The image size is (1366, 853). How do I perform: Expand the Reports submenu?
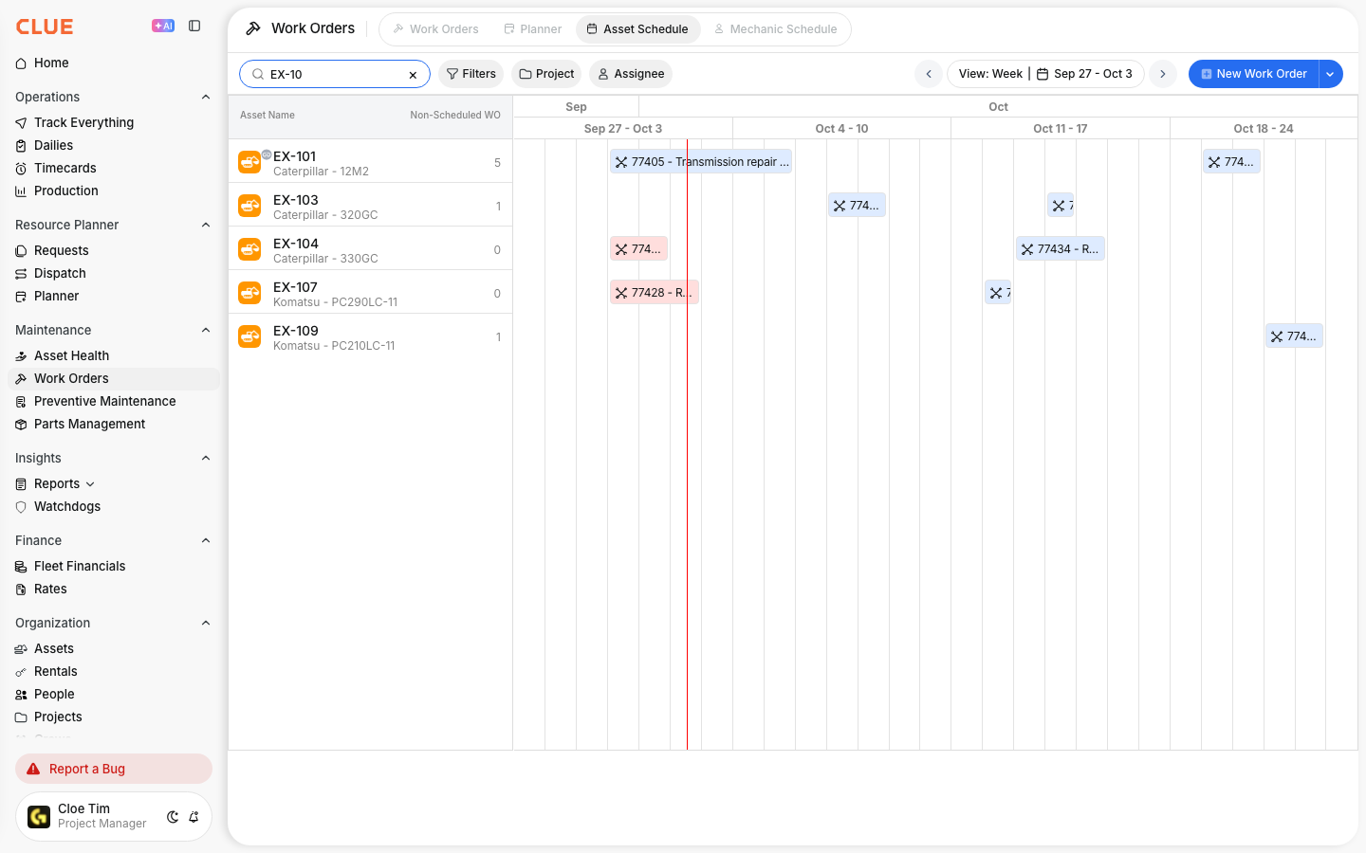click(x=90, y=484)
